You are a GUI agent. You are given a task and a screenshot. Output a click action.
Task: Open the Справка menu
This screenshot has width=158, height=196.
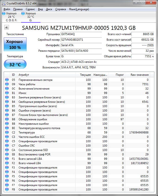[60, 9]
